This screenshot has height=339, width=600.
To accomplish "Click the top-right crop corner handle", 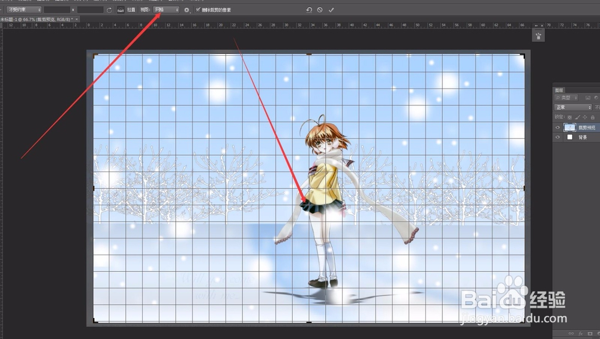I will pos(523,56).
